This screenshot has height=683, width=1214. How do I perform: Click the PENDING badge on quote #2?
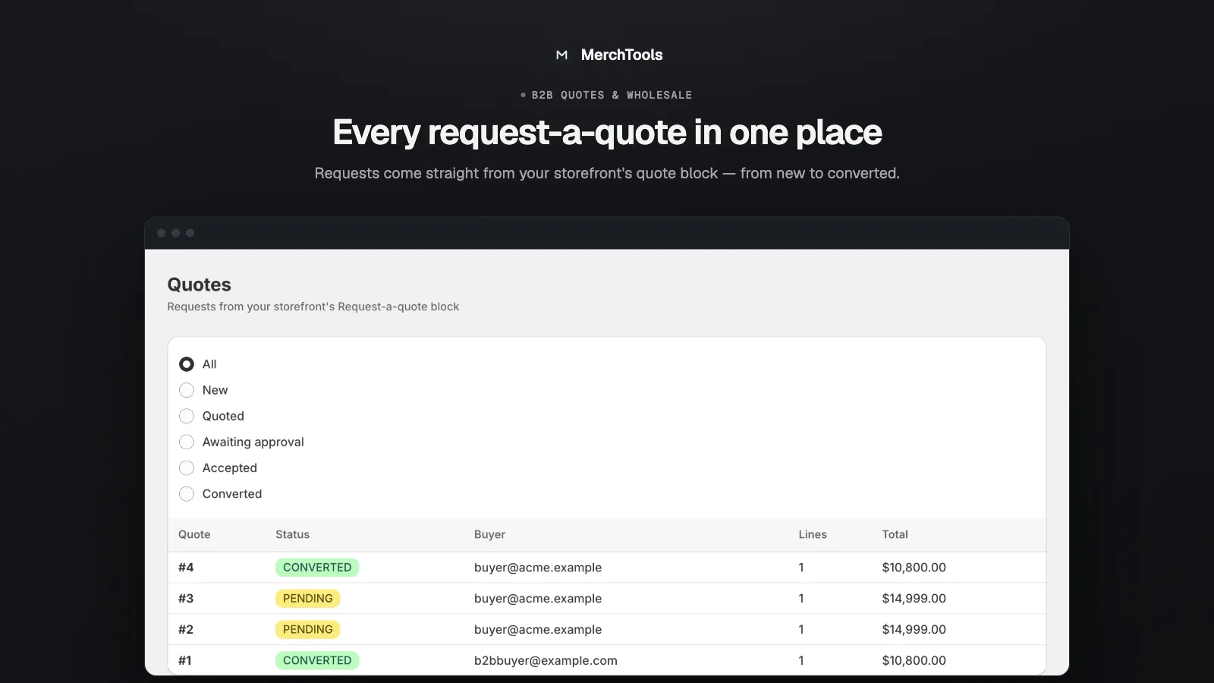[x=307, y=629]
